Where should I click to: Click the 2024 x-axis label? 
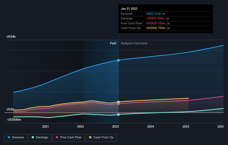pyautogui.click(x=151, y=126)
